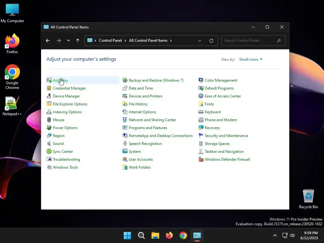Go back with the back arrow
The image size is (324, 243).
tap(48, 40)
